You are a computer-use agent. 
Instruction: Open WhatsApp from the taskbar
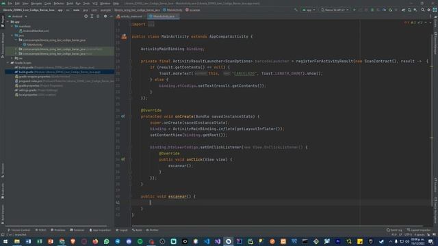107,241
